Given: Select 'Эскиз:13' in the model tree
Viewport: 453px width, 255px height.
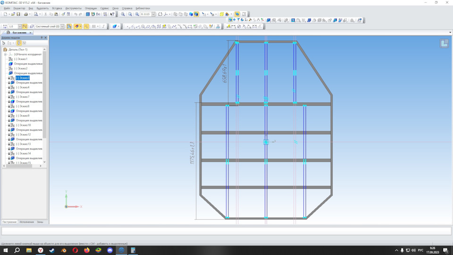Looking at the screenshot, I should pyautogui.click(x=23, y=144).
